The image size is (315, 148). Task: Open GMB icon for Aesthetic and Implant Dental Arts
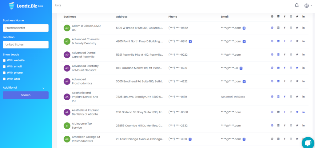coord(278,97)
